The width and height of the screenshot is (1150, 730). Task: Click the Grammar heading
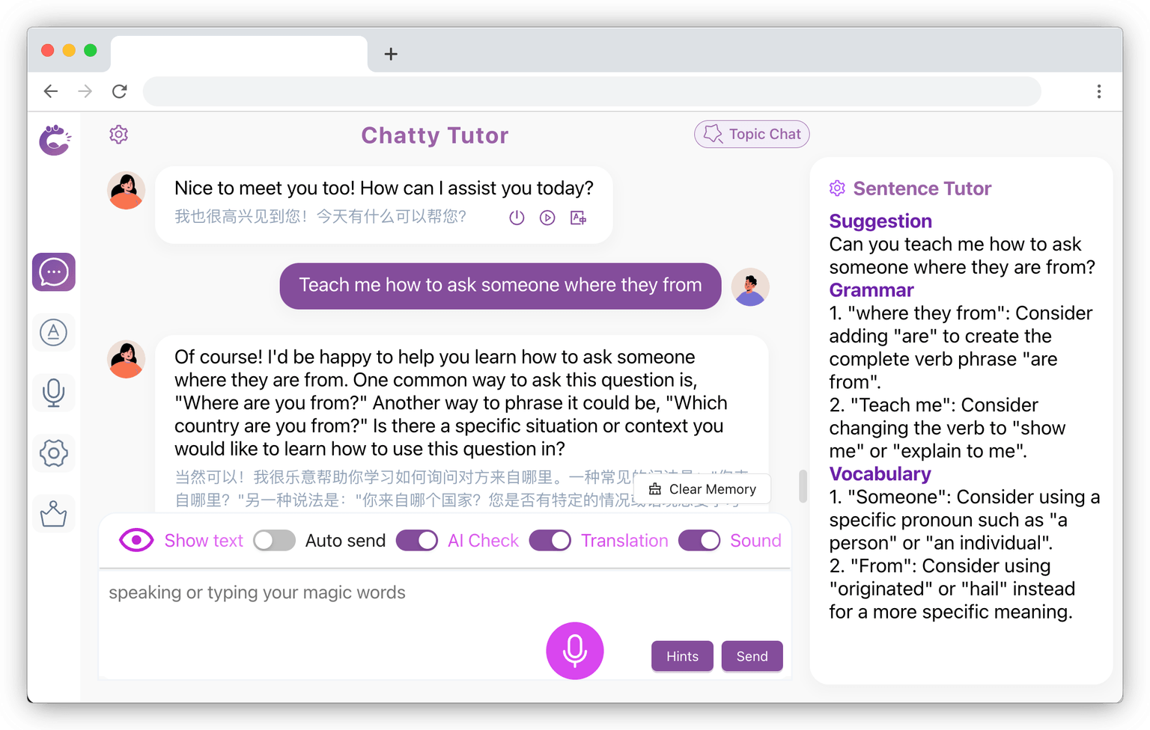tap(871, 290)
